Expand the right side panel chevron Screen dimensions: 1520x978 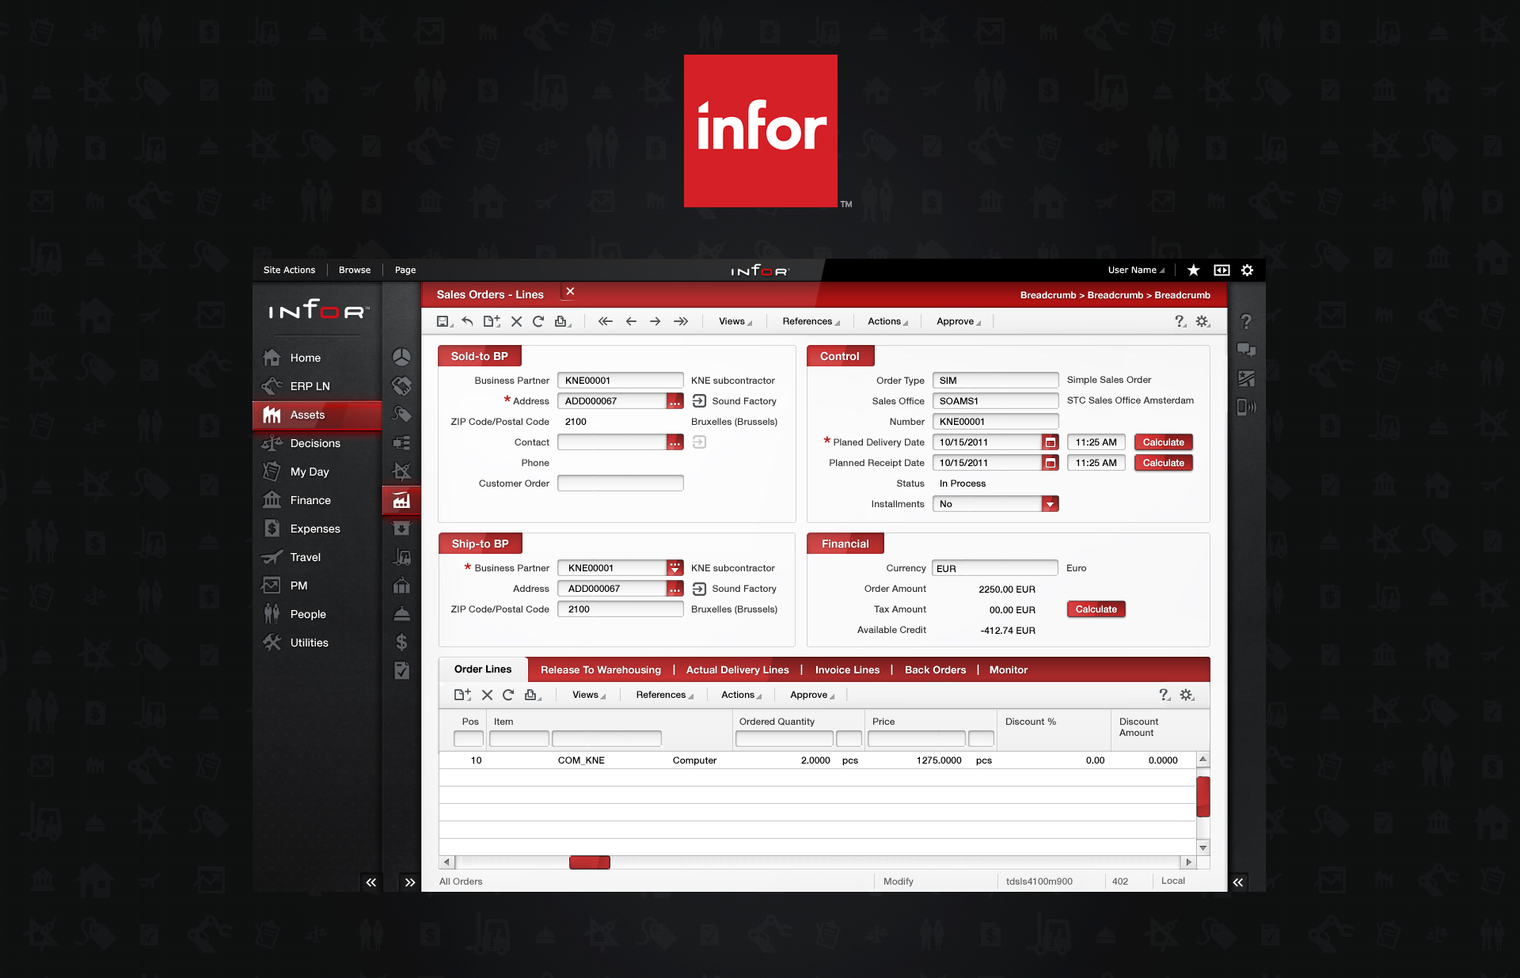1238,882
